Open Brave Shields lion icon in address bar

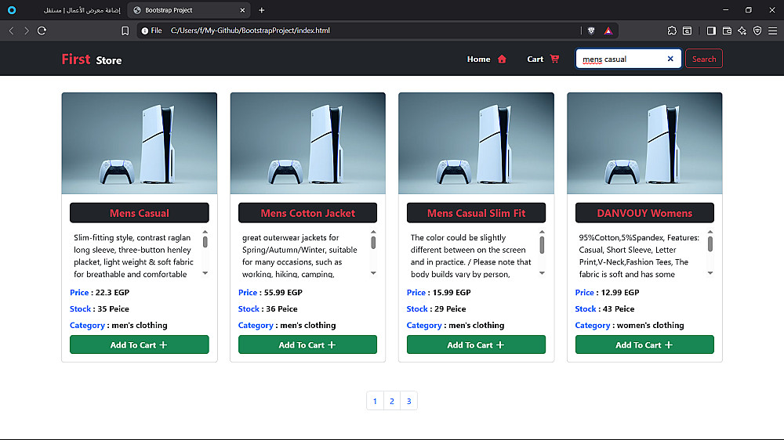pyautogui.click(x=591, y=31)
